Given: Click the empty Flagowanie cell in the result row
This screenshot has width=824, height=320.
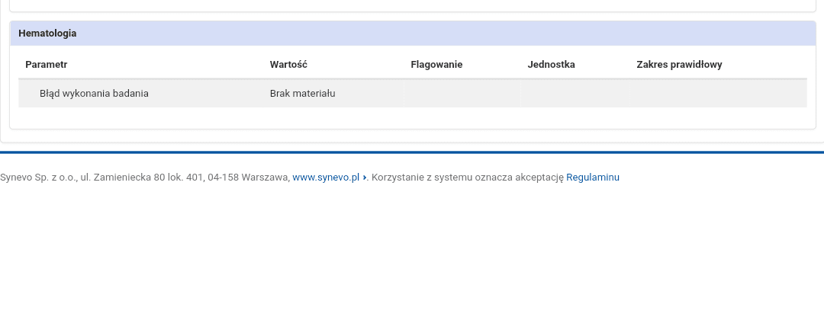Looking at the screenshot, I should pyautogui.click(x=463, y=94).
